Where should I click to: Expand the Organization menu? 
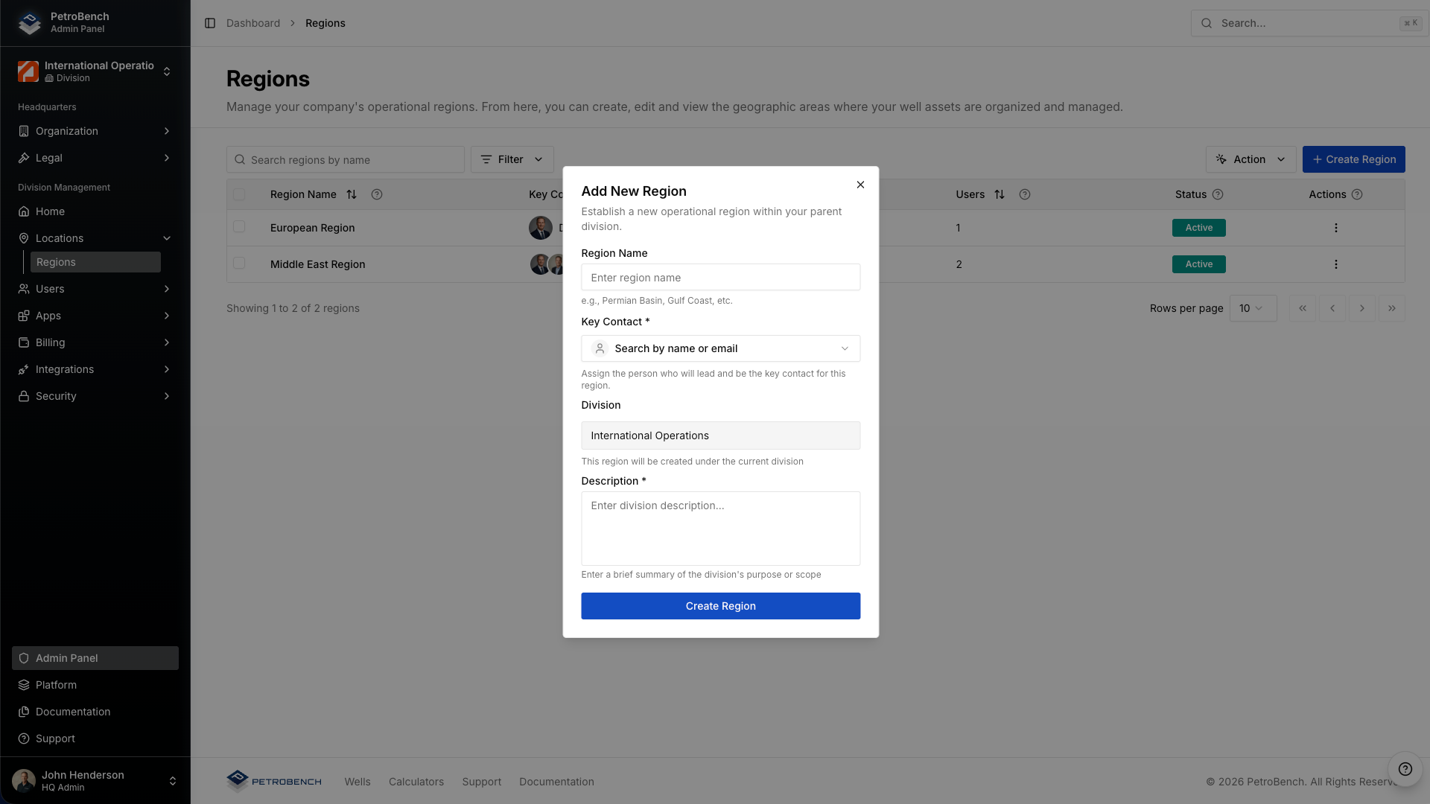pyautogui.click(x=95, y=131)
